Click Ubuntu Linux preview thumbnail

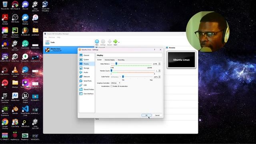click(x=181, y=60)
